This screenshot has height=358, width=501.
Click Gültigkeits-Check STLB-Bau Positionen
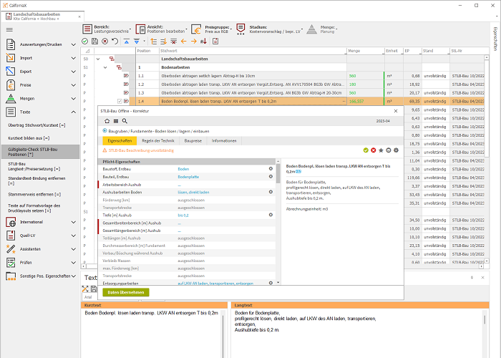40,152
